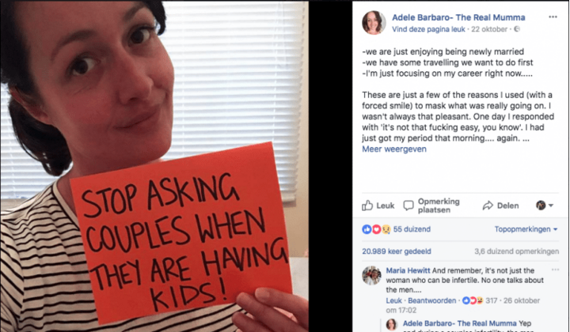This screenshot has width=570, height=332.
Task: Expand the profile selector next to Delen
Action: pos(545,206)
